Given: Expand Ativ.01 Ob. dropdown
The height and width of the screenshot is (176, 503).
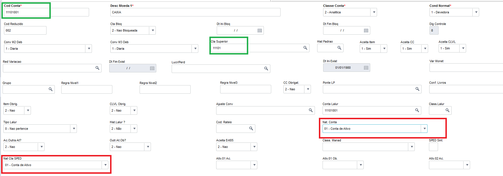Looking at the screenshot, I should (x=361, y=165).
